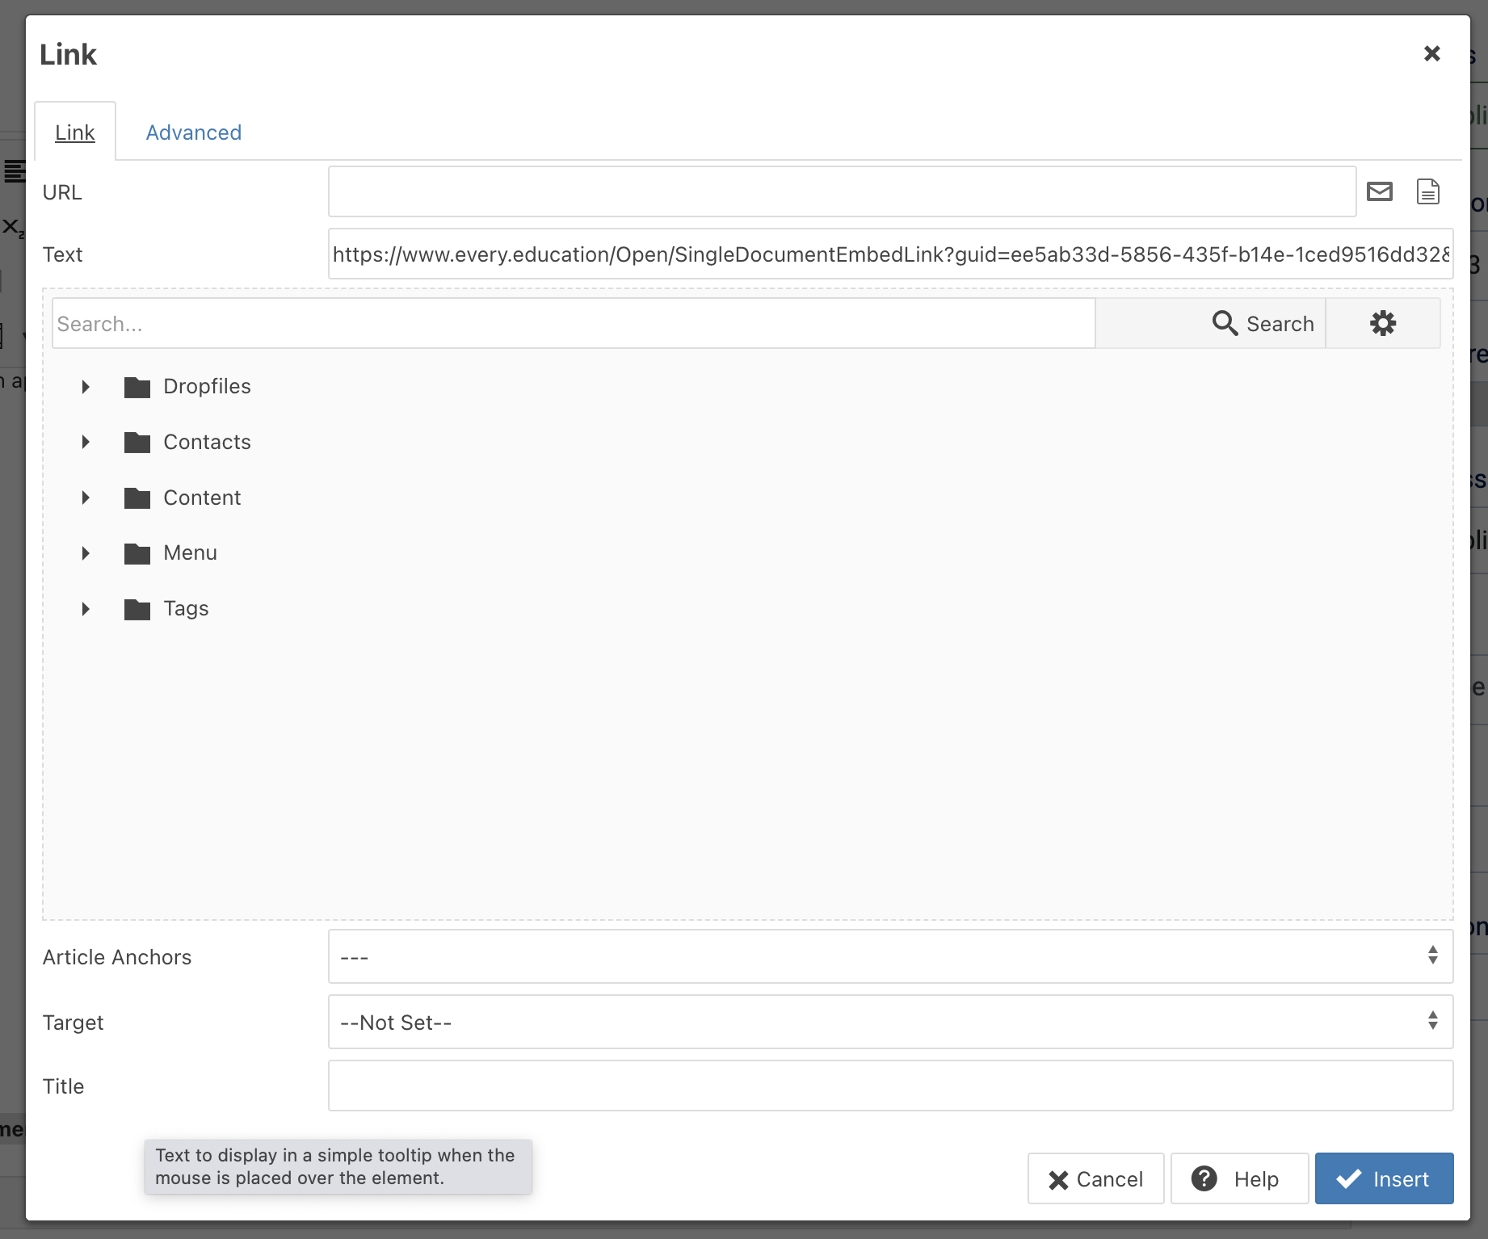Open the Article Anchors dropdown
This screenshot has height=1239, width=1488.
889,956
